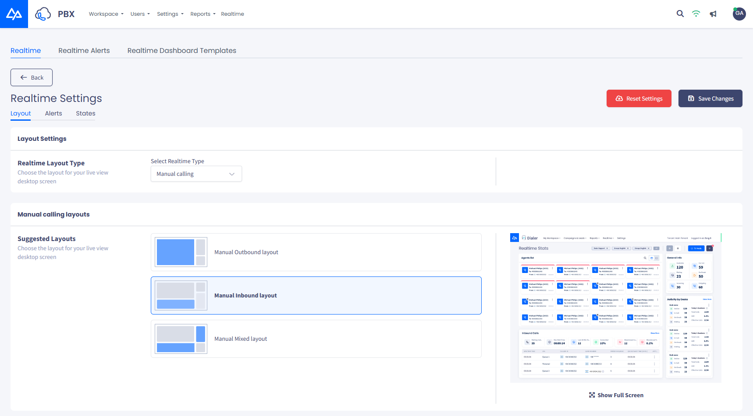Click the Manual calling layouts section title
This screenshot has height=416, width=753.
[x=53, y=214]
